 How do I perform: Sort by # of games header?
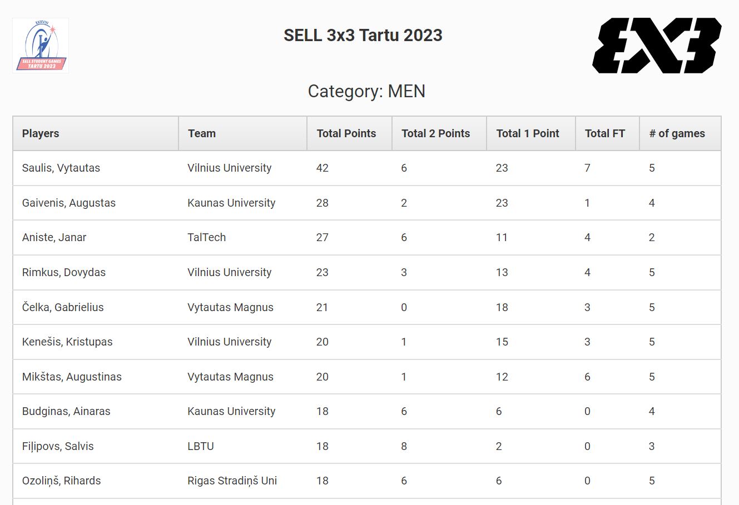(x=677, y=133)
